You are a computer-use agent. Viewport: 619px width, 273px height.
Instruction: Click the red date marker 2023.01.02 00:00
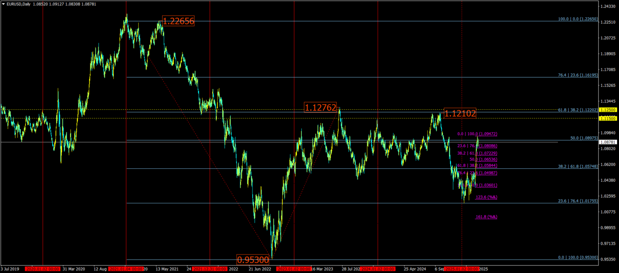point(294,270)
